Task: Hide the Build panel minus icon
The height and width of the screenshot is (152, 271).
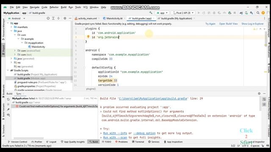Action: tap(264, 93)
